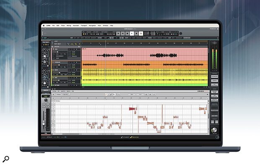Close the edit toolbar row

[218, 38]
